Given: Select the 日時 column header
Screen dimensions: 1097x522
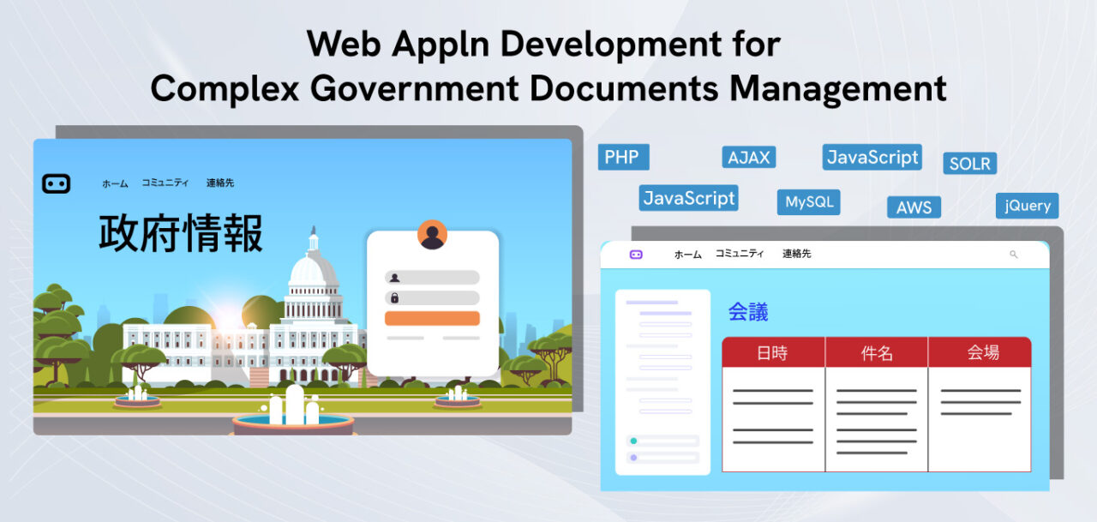Looking at the screenshot, I should tap(775, 351).
